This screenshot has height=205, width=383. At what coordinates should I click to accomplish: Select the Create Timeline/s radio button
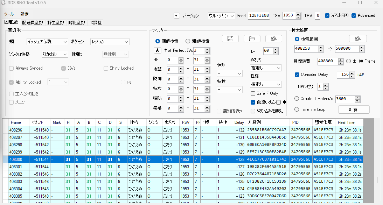tap(297, 99)
